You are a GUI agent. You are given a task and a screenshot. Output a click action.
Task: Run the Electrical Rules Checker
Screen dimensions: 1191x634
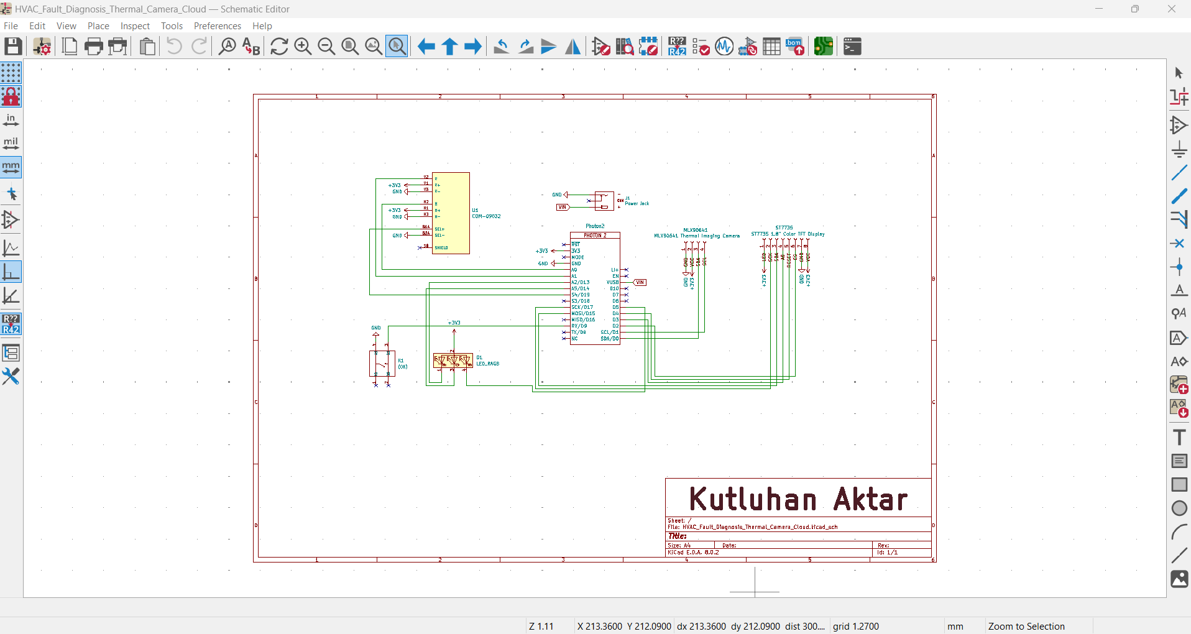pos(701,46)
